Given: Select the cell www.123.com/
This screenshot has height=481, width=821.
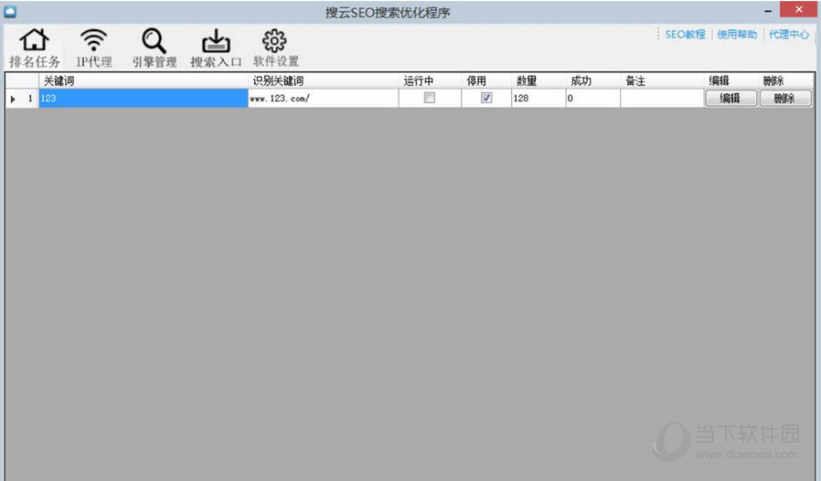Looking at the screenshot, I should coord(323,99).
